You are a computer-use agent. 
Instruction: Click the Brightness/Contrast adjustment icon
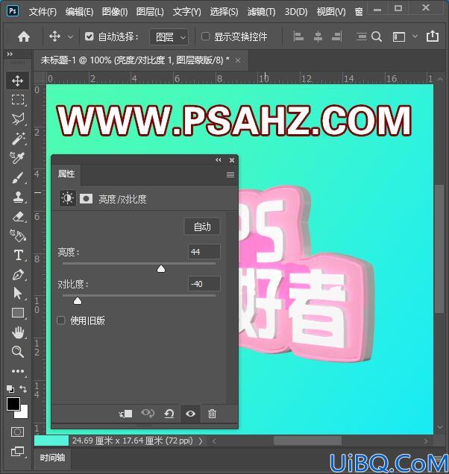(x=67, y=198)
